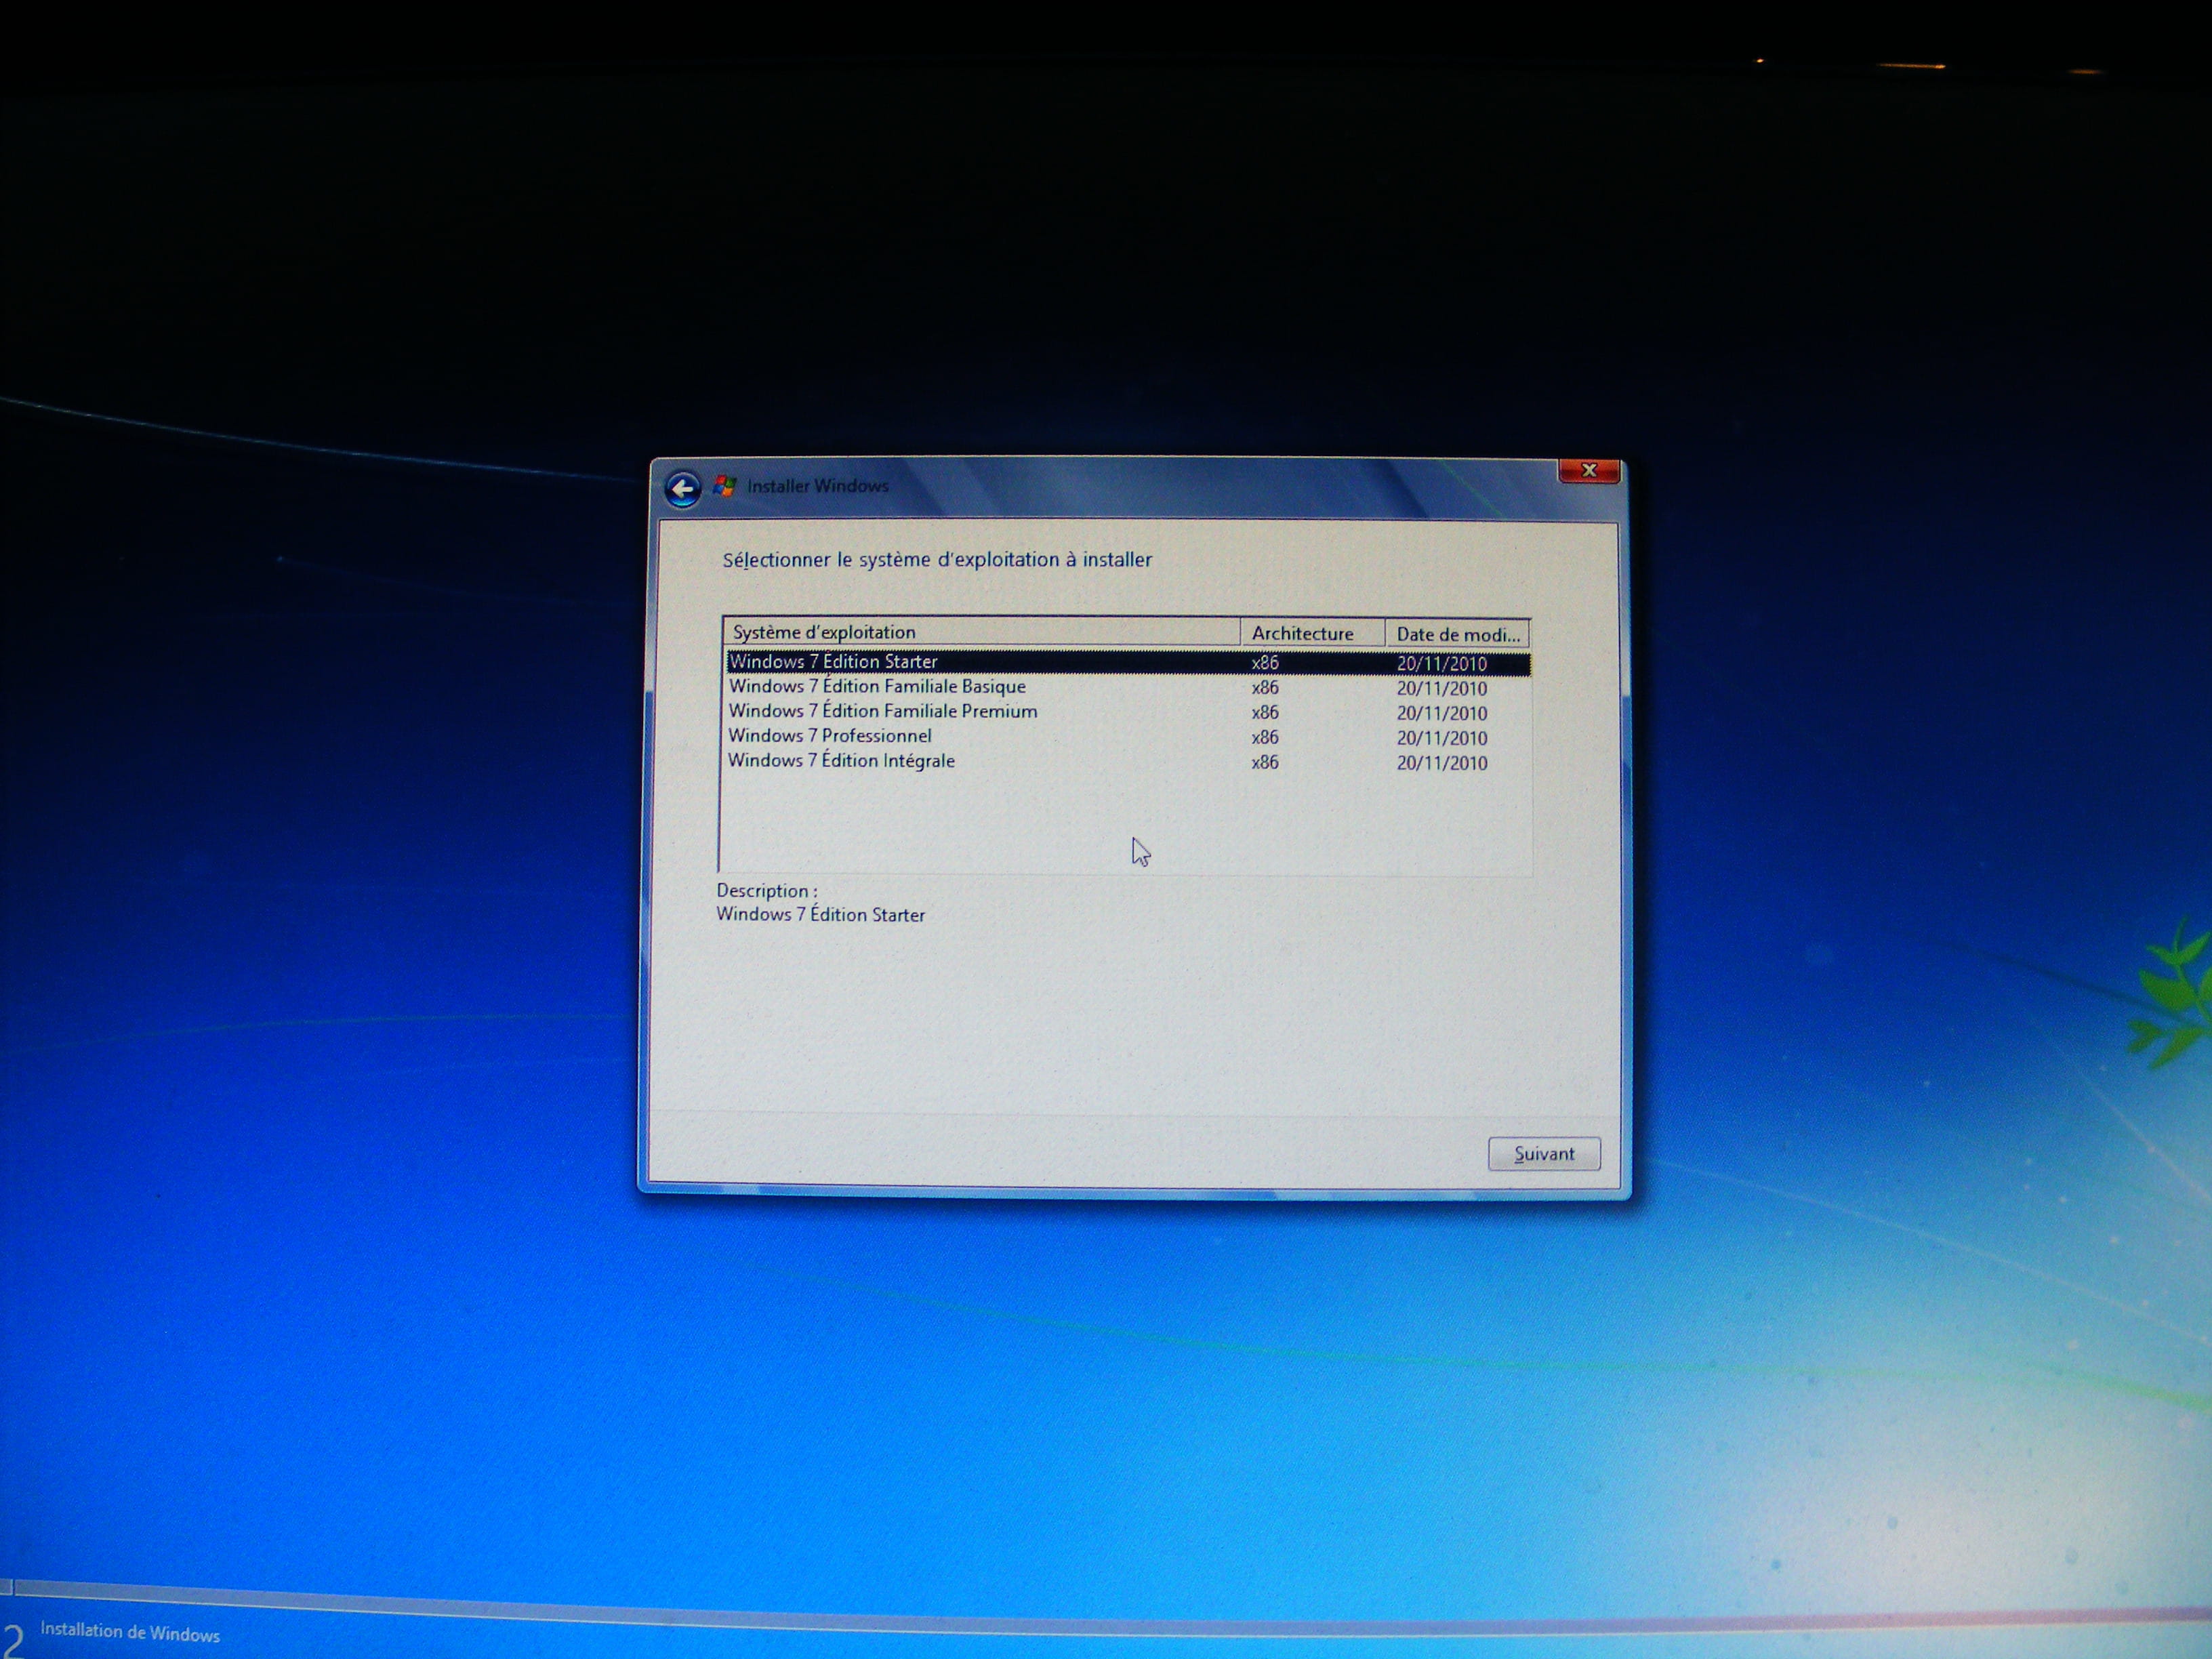The height and width of the screenshot is (1659, 2212).
Task: Select Windows 7 Professionnel entry
Action: (x=830, y=736)
